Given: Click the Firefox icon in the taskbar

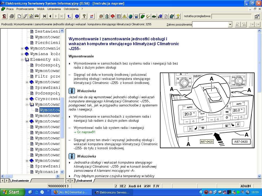Looking at the screenshot, I should 56,192.
